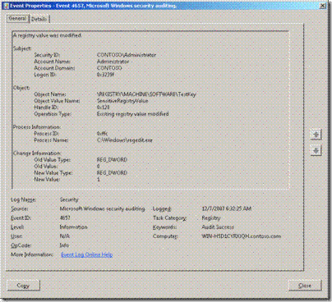Click Object Name registry path value
Screen dimensions: 332x302
click(x=146, y=94)
